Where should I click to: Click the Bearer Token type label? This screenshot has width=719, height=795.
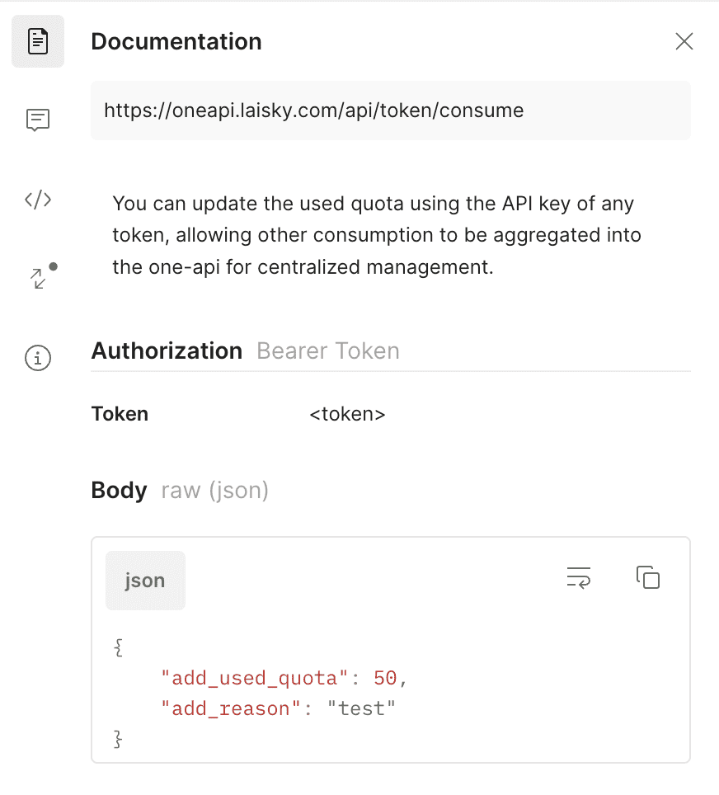point(328,350)
